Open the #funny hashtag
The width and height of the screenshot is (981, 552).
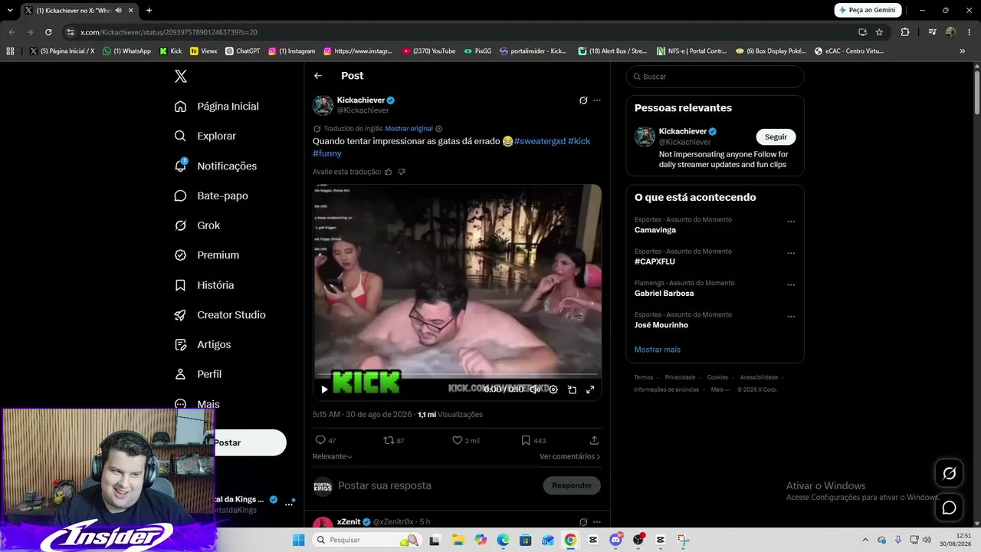click(327, 153)
